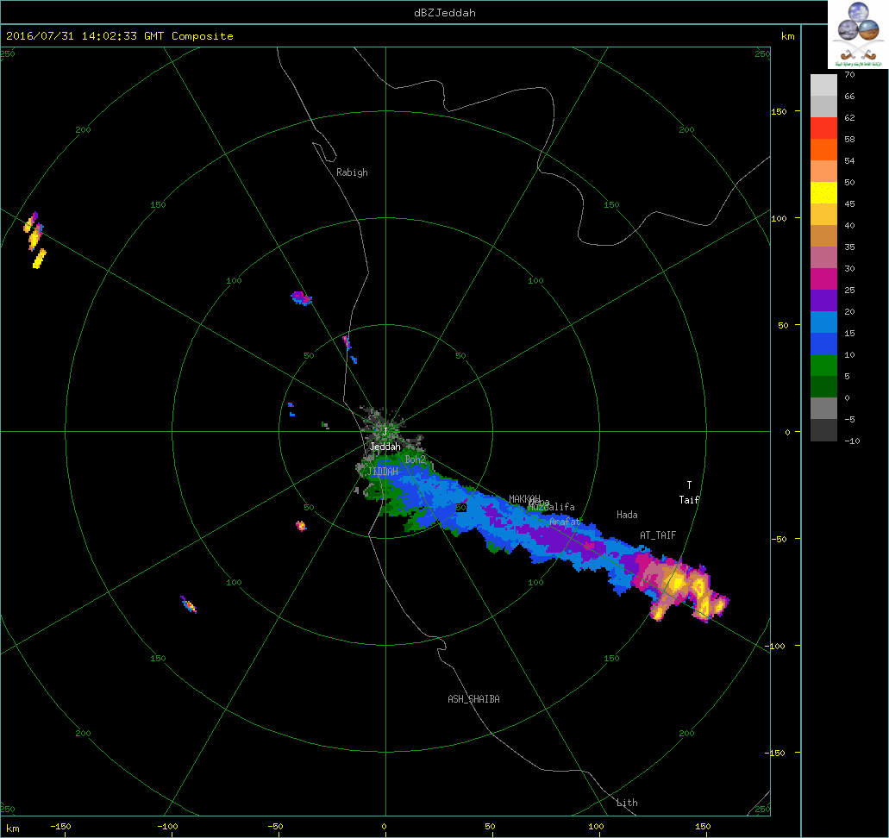This screenshot has width=889, height=838.
Task: Click the yellow km unit label at top right
Action: (787, 36)
